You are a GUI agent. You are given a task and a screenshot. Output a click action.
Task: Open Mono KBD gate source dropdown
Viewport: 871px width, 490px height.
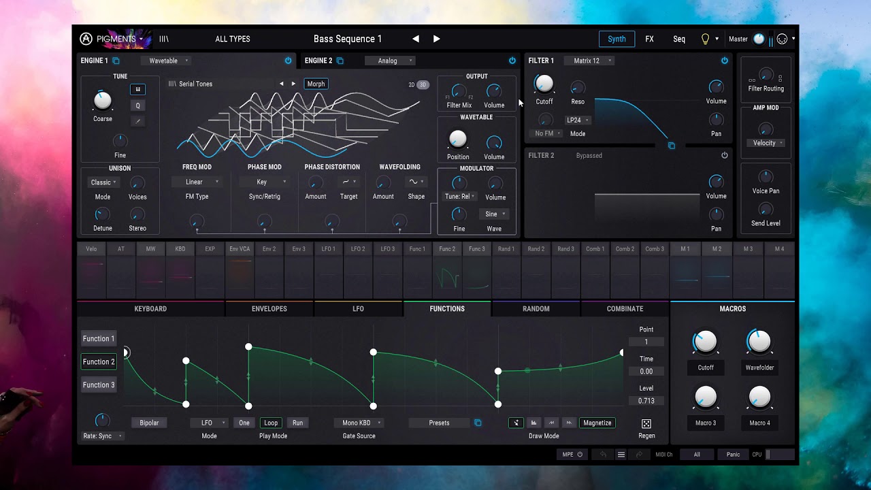pyautogui.click(x=359, y=423)
